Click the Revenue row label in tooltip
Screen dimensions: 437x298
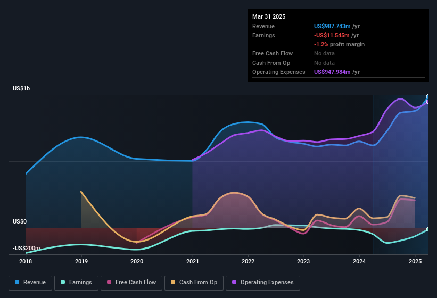263,26
